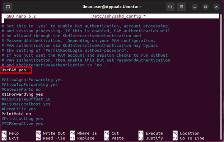Click the ^C Location shortcut
This screenshot has width=224, height=142.
click(x=186, y=133)
